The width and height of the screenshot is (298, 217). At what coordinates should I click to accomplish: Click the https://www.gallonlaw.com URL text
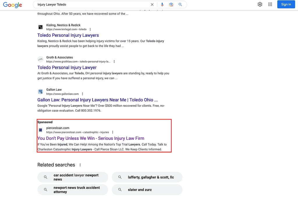[x=62, y=94]
